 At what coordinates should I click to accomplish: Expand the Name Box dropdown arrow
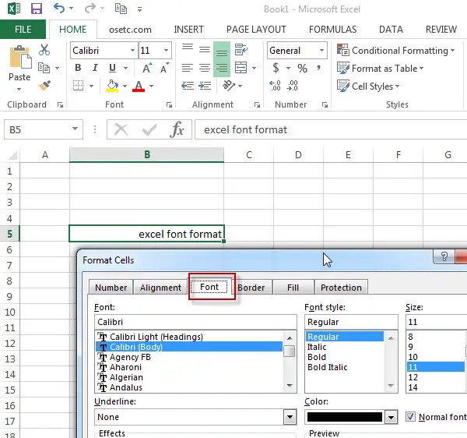75,129
